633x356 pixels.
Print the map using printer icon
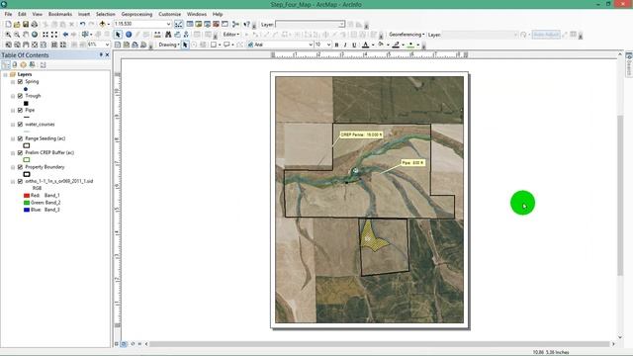click(x=35, y=24)
